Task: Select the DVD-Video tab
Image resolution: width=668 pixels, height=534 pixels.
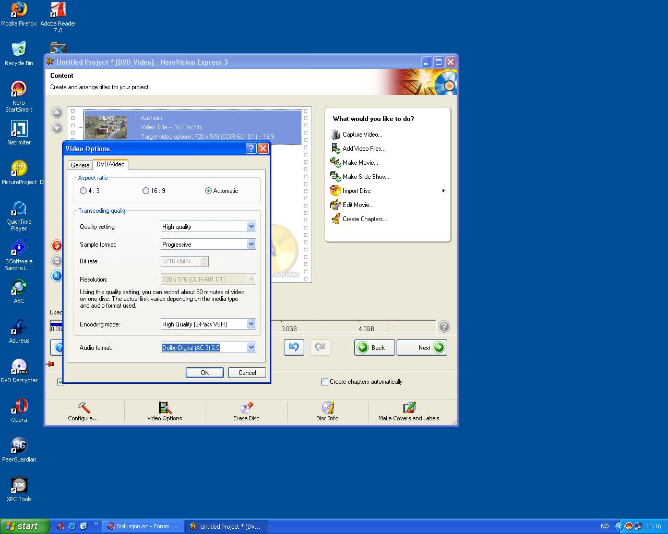Action: tap(111, 164)
